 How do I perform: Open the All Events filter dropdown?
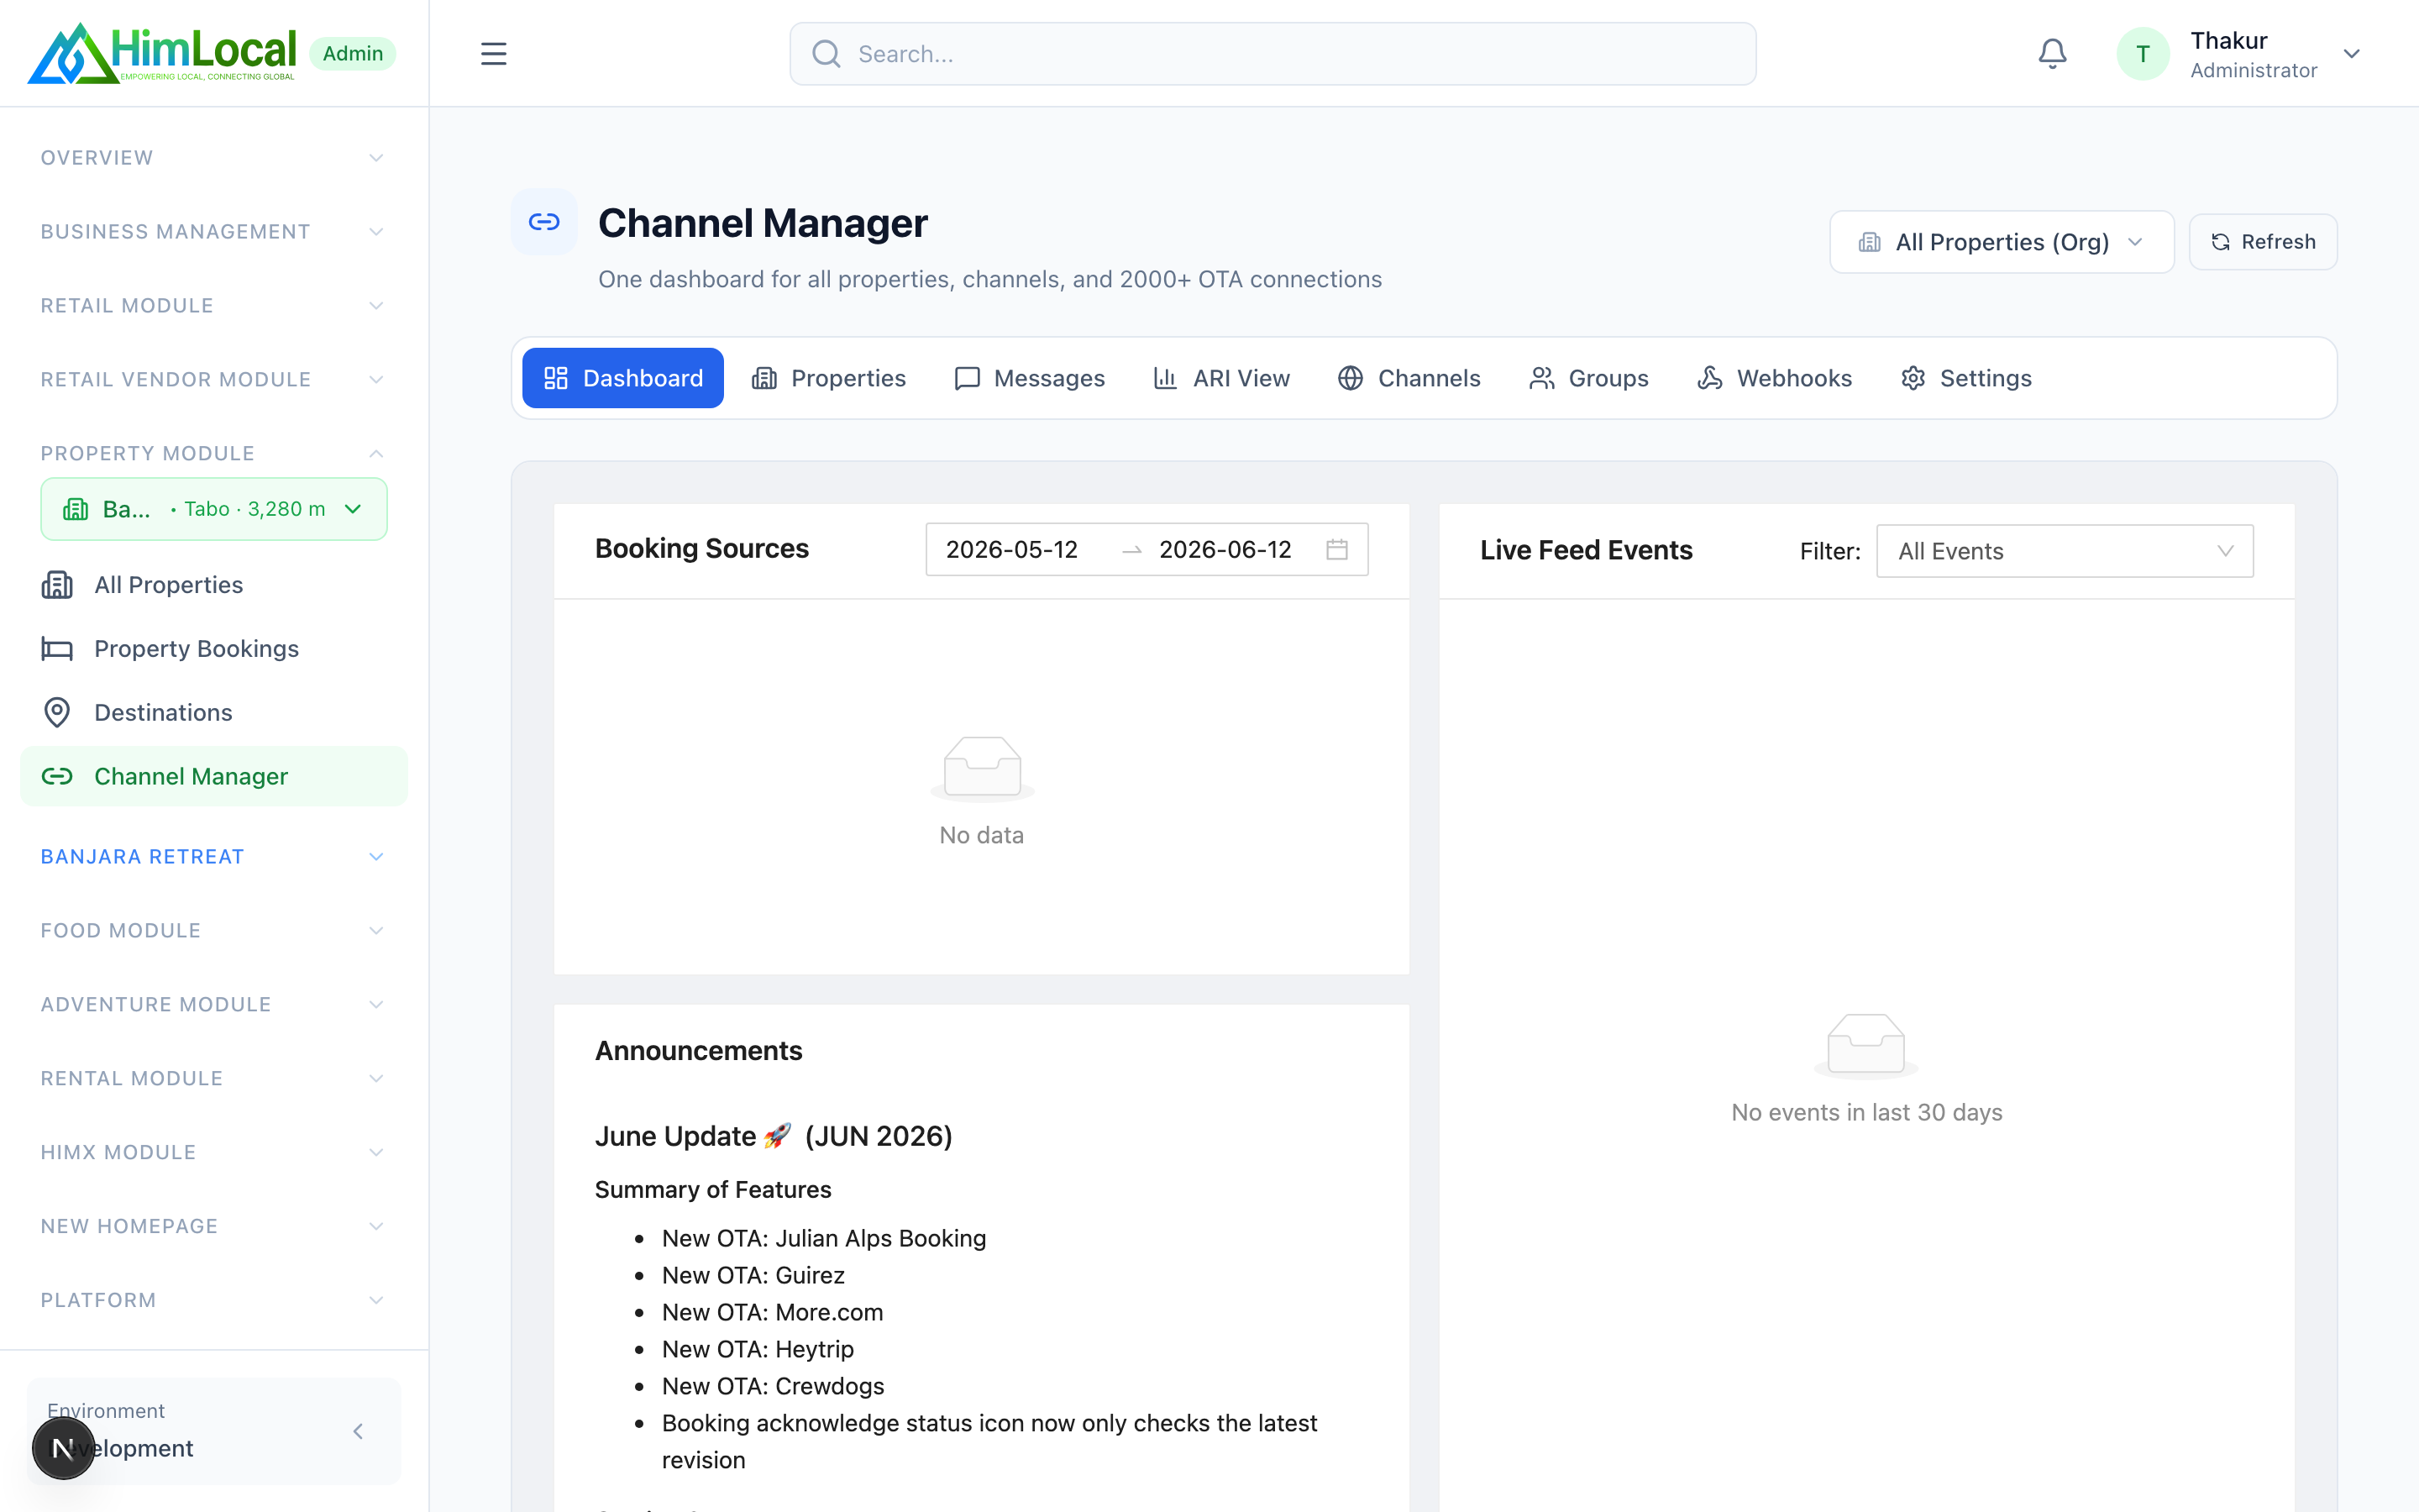(x=2065, y=551)
